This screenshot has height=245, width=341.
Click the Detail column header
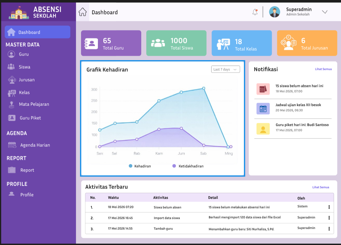point(213,197)
